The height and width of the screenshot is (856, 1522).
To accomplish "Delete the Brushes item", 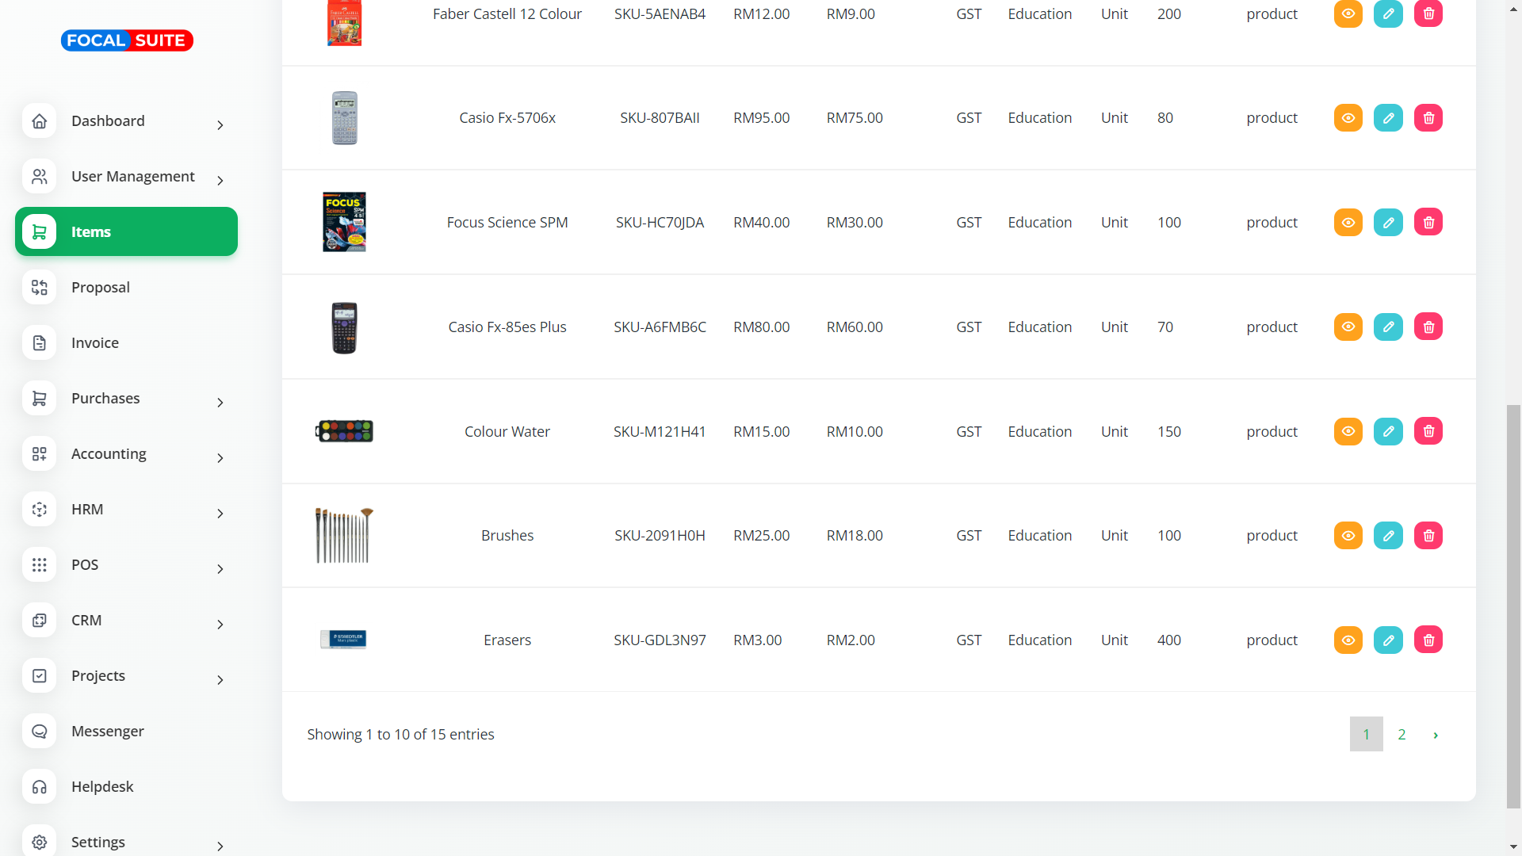I will [x=1428, y=536].
